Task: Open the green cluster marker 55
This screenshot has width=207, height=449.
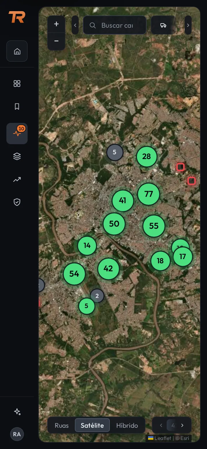Action: coord(154,226)
